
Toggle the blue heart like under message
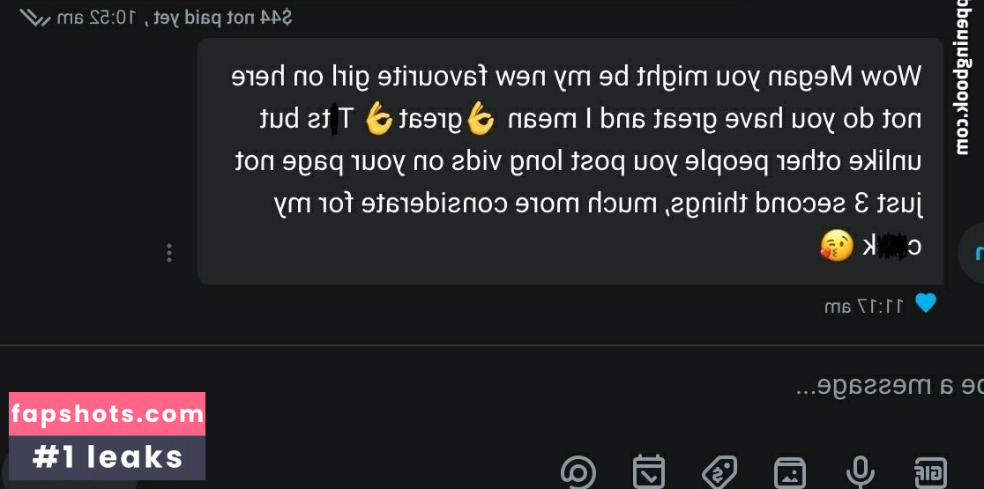pyautogui.click(x=925, y=303)
